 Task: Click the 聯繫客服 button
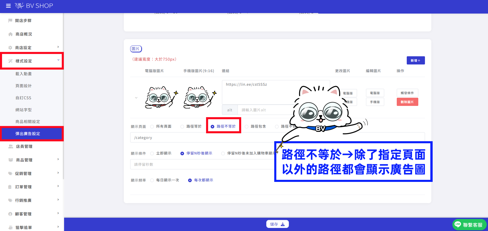[x=469, y=225]
